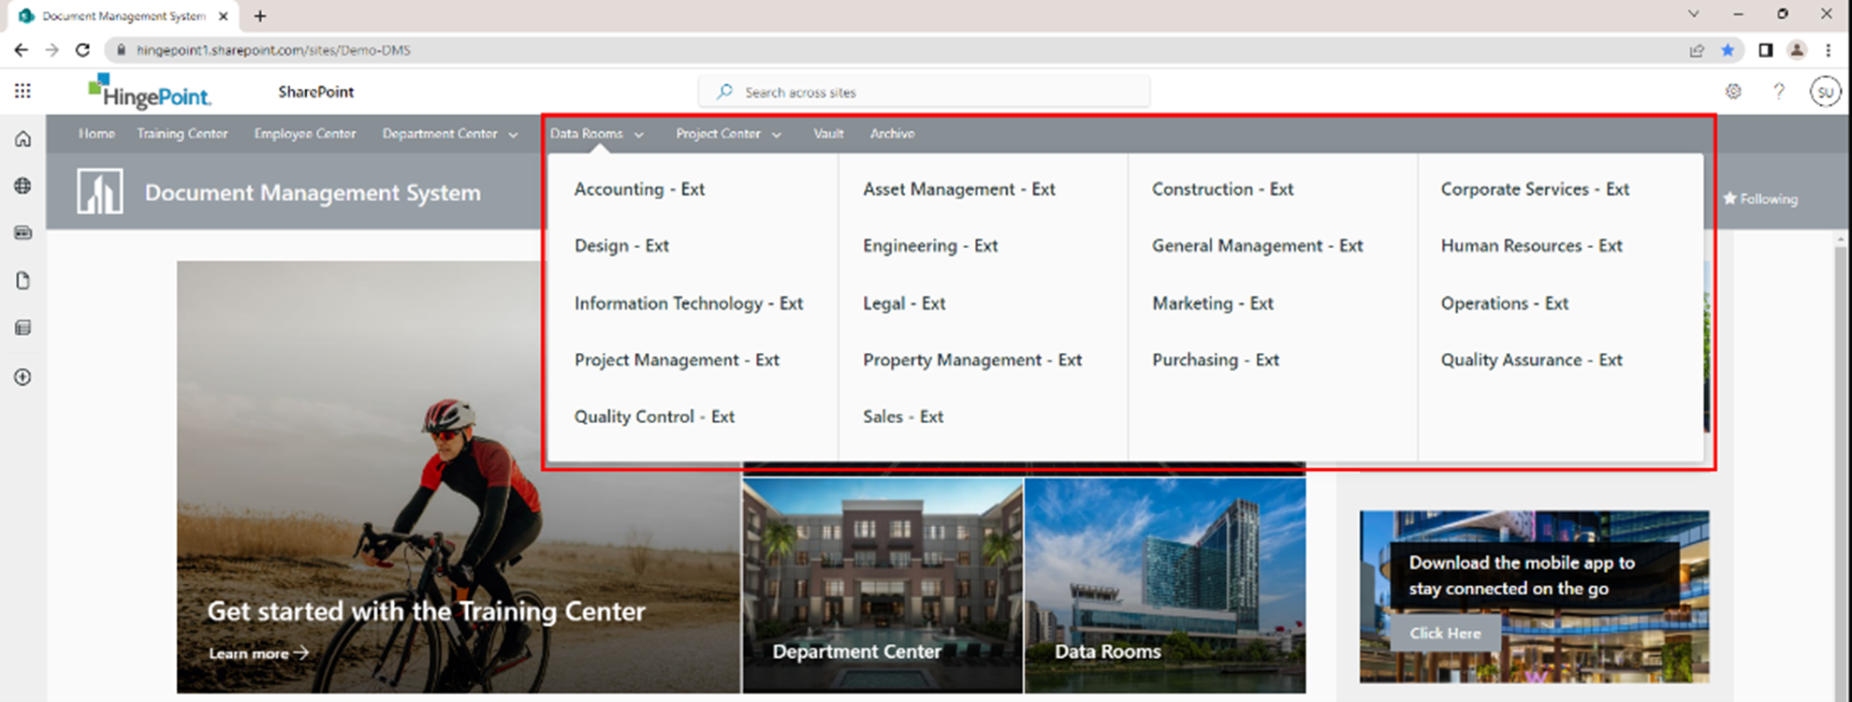Open My Sites globe icon in sidebar
Screen dimensions: 1852x702
click(x=23, y=186)
